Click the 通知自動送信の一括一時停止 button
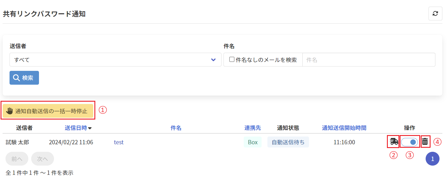 tap(48, 111)
